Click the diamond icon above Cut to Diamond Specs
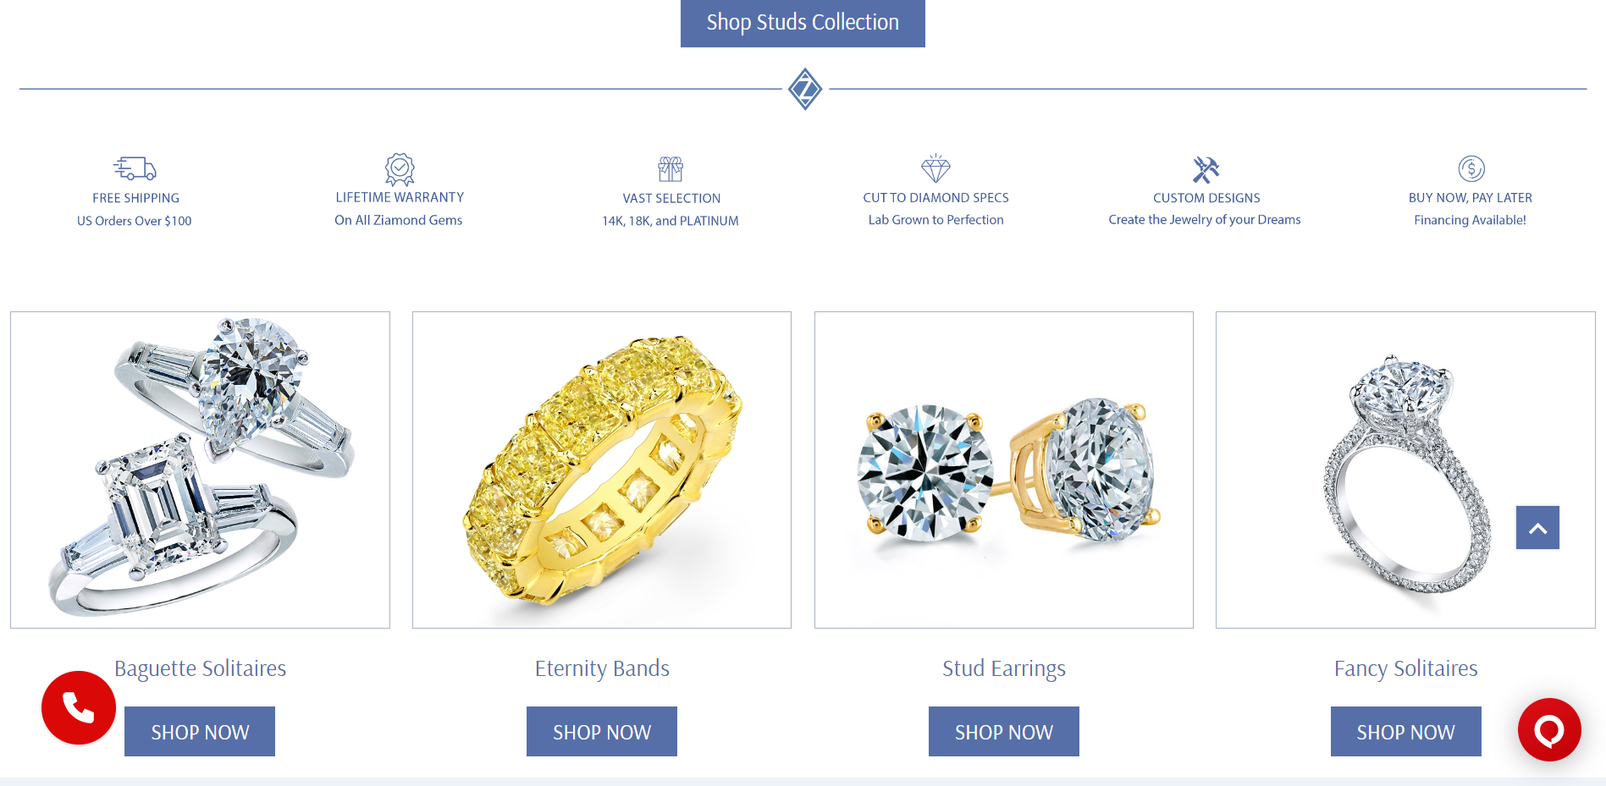Image resolution: width=1606 pixels, height=786 pixels. tap(935, 168)
